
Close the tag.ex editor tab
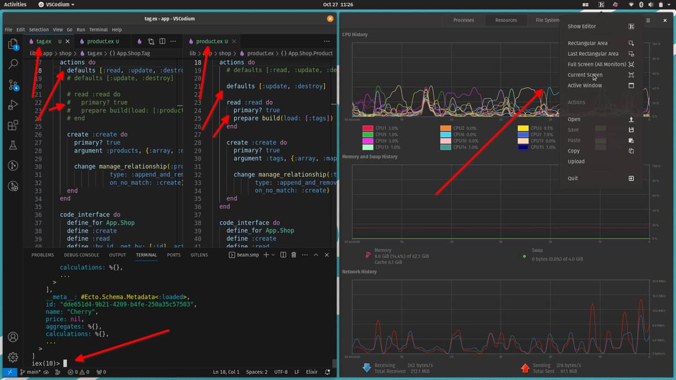68,41
